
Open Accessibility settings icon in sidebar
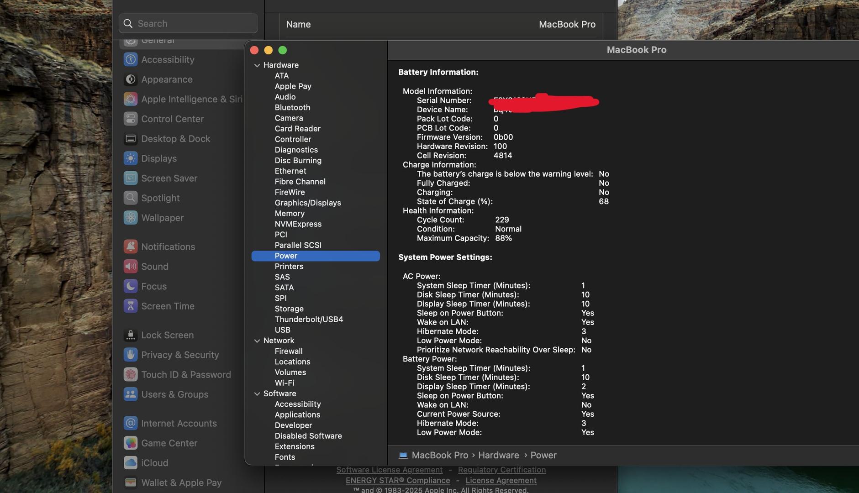point(131,59)
